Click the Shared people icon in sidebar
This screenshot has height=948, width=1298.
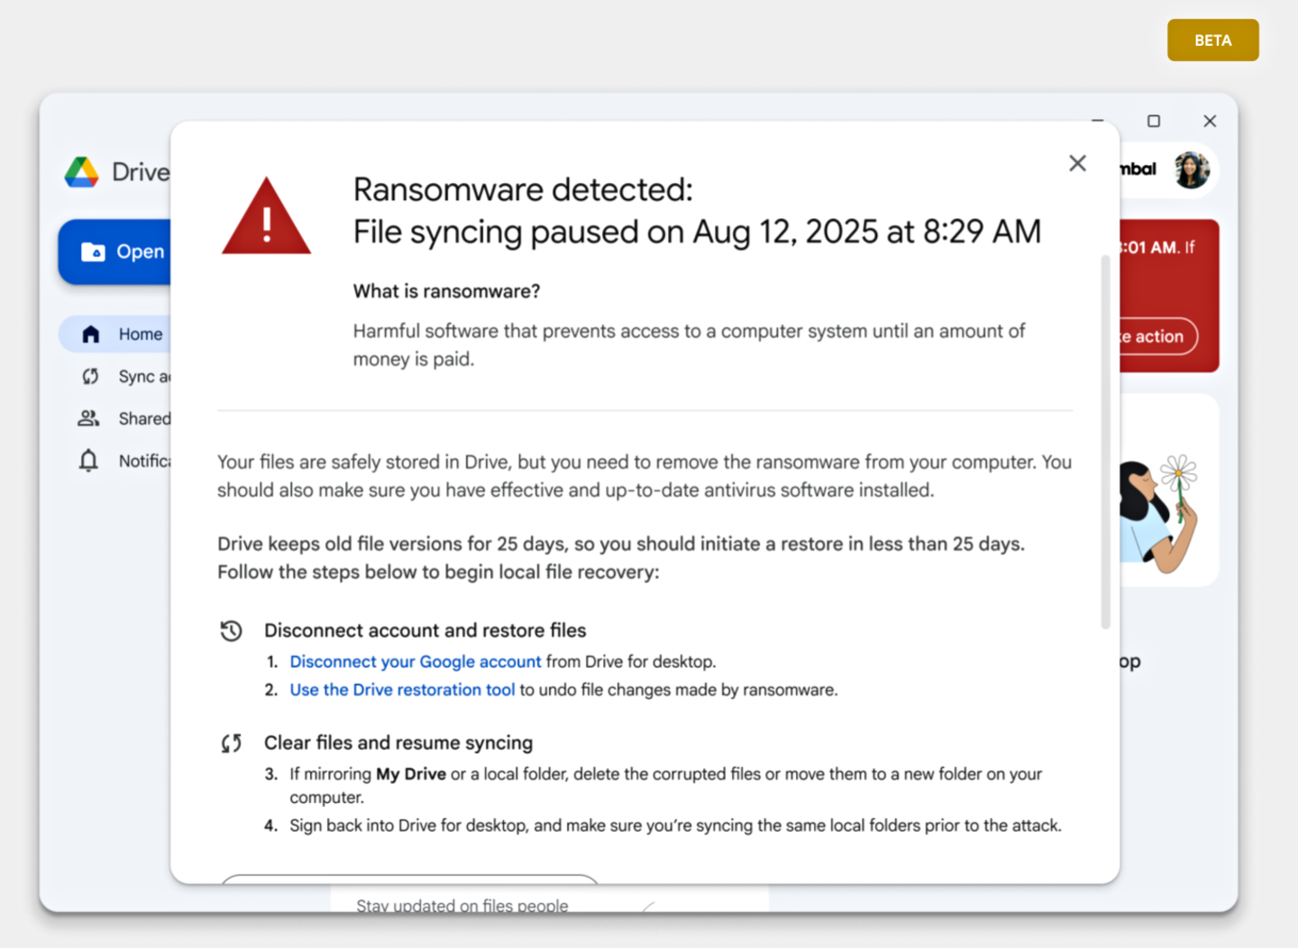coord(88,418)
